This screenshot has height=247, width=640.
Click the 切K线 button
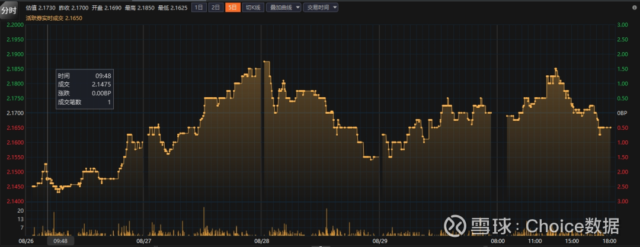click(x=252, y=8)
